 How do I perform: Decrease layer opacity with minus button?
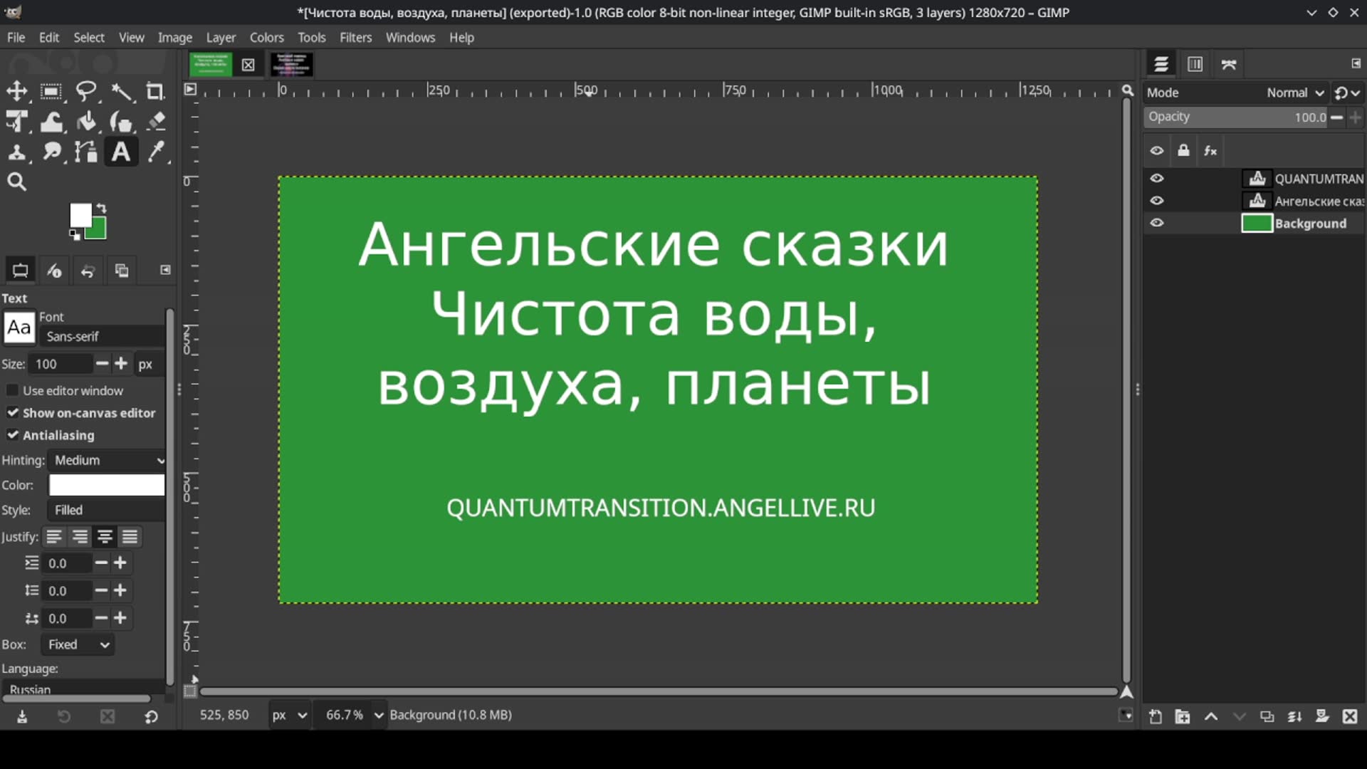pyautogui.click(x=1336, y=117)
